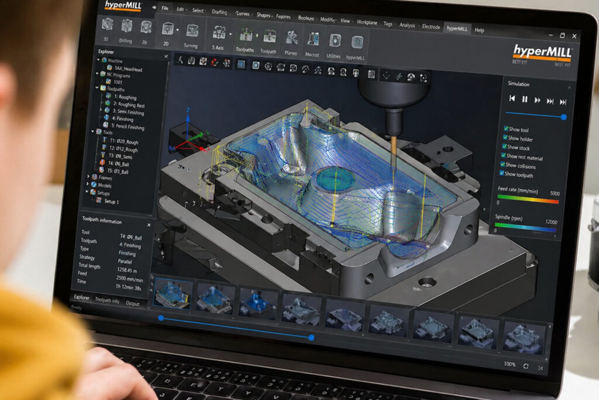599x400 pixels.
Task: Open the 5 Axis toolbar icon
Action: point(220,33)
